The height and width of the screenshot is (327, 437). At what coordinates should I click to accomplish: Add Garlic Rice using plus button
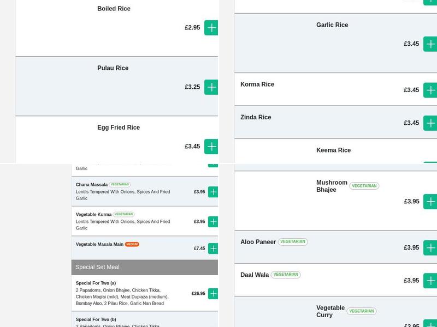[x=430, y=44]
